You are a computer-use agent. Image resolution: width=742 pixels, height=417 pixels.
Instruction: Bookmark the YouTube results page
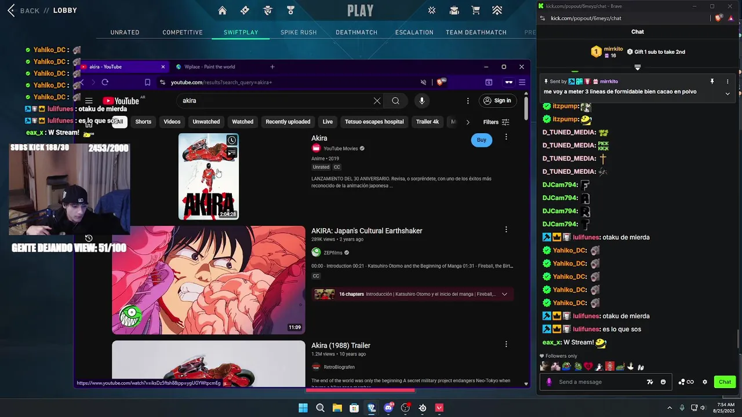click(x=147, y=82)
